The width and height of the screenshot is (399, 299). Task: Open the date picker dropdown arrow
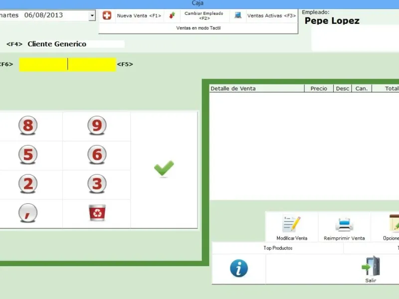click(92, 15)
